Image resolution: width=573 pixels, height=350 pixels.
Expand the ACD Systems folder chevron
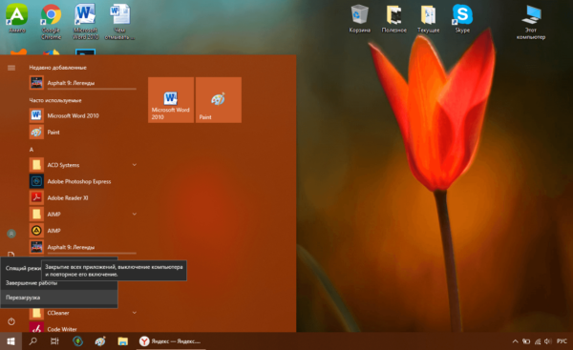[134, 165]
